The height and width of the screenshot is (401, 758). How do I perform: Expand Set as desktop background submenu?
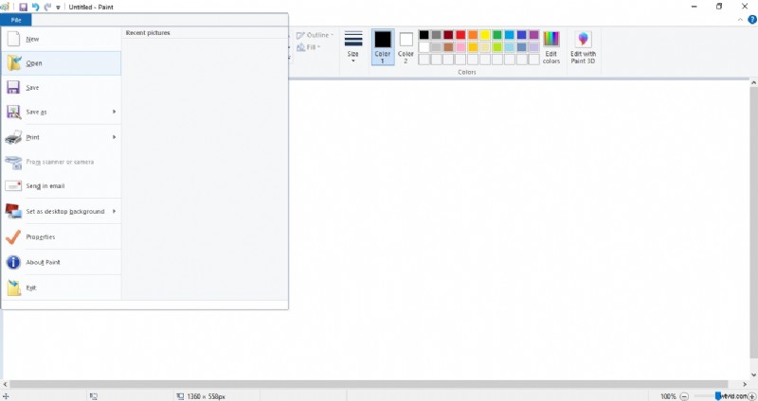click(115, 211)
